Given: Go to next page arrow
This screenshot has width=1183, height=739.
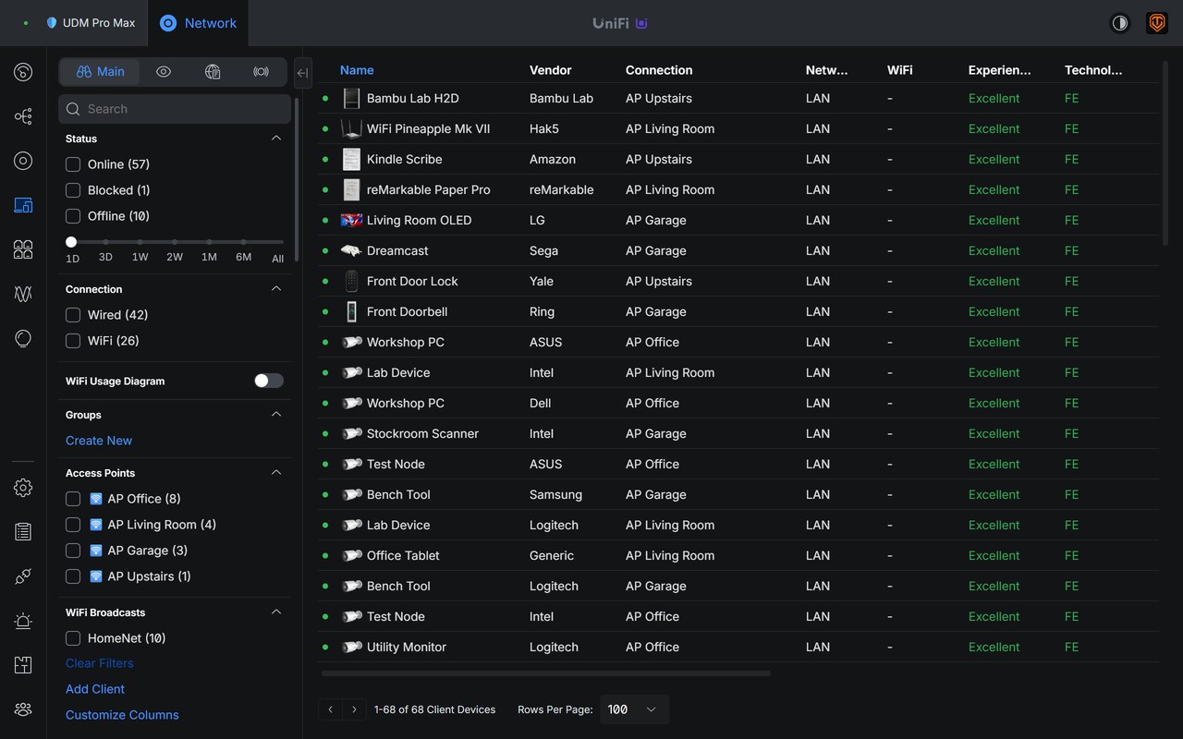Looking at the screenshot, I should pyautogui.click(x=354, y=709).
